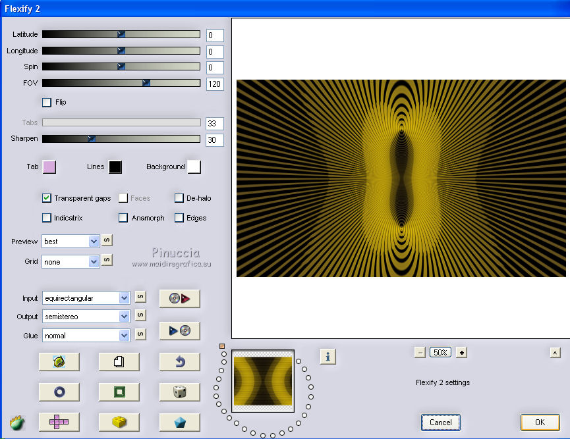The width and height of the screenshot is (570, 439).
Task: Enable the Edges checkbox
Action: click(x=179, y=217)
